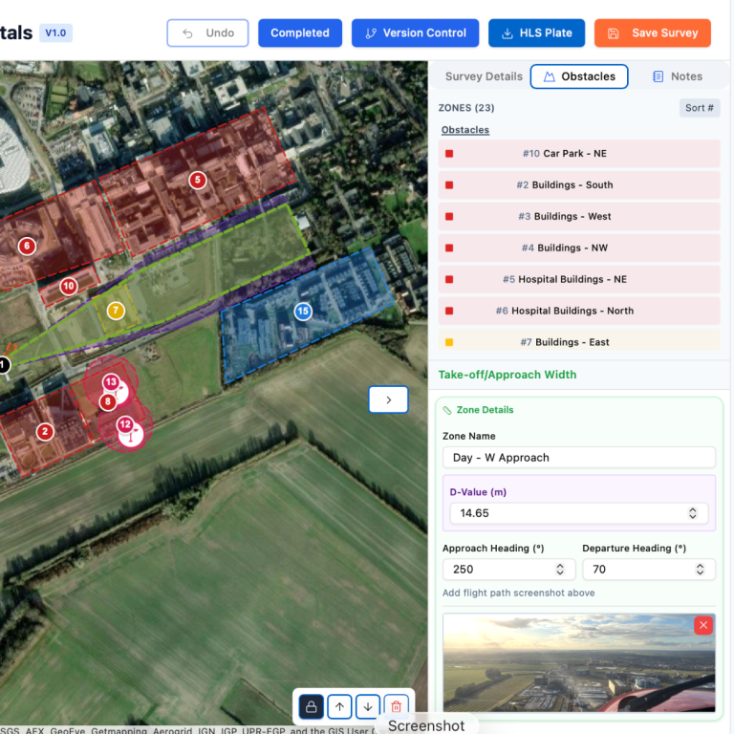The width and height of the screenshot is (734, 734).
Task: Select yellow map marker number 7
Action: tap(116, 311)
